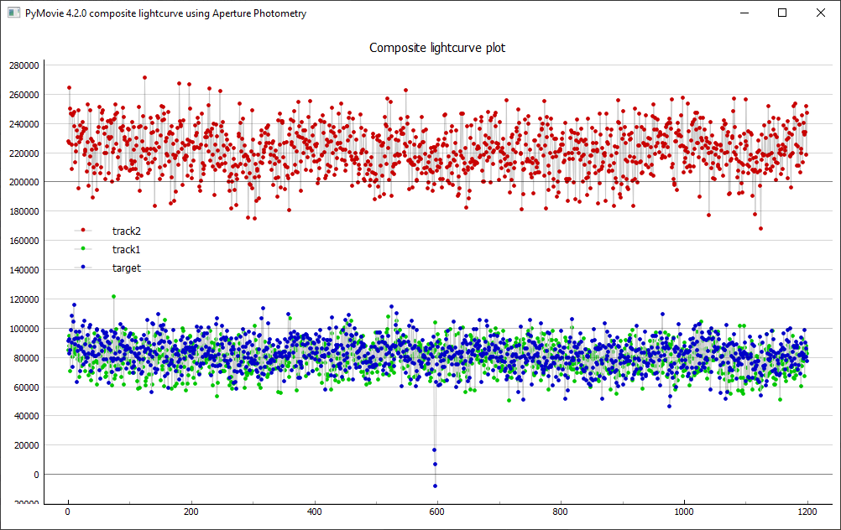
Task: Close the composite lightcurve window
Action: click(x=821, y=13)
